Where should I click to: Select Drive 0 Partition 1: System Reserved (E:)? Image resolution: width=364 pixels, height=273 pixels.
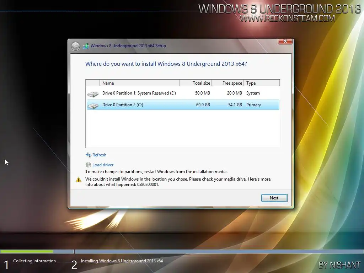(183, 93)
